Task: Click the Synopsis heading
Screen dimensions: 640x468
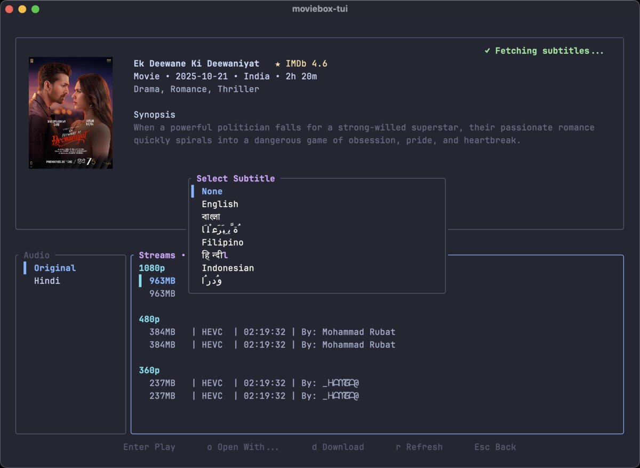Action: [x=155, y=115]
